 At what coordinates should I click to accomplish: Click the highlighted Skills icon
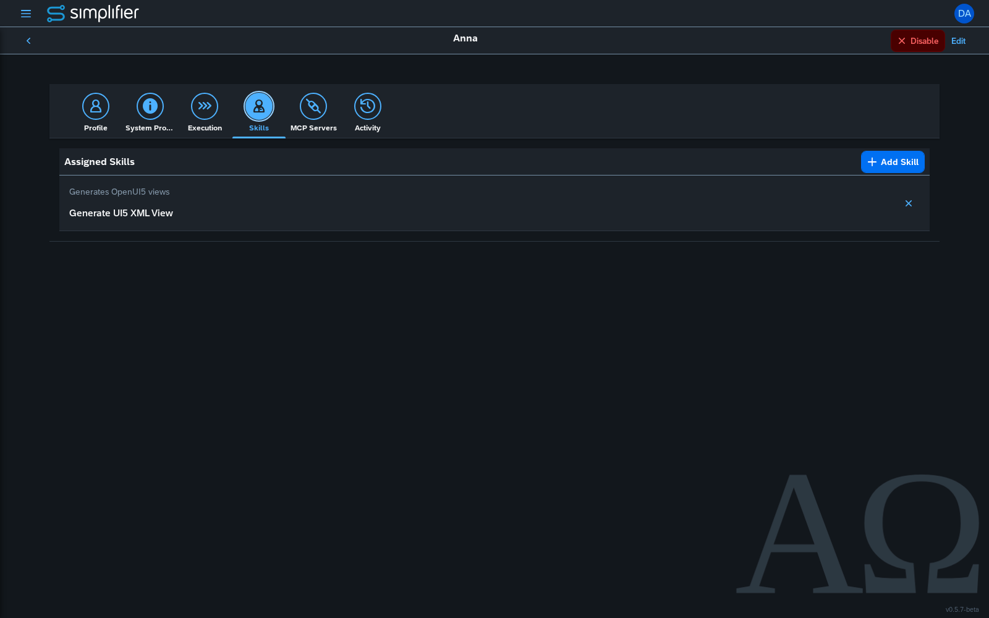259,106
